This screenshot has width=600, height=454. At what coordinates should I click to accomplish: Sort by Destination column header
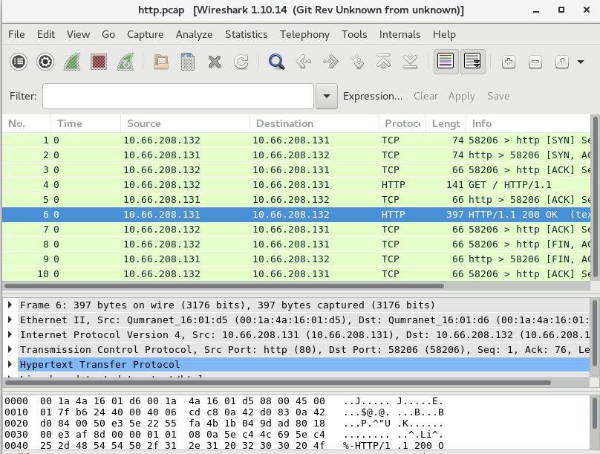pos(314,123)
